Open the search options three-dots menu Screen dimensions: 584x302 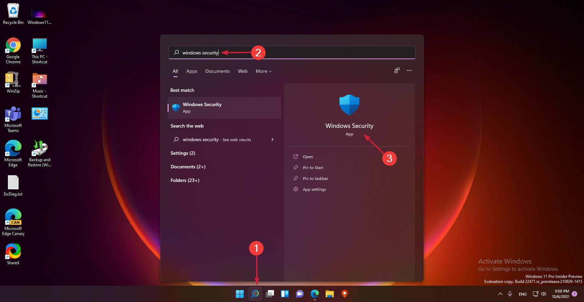tap(409, 71)
